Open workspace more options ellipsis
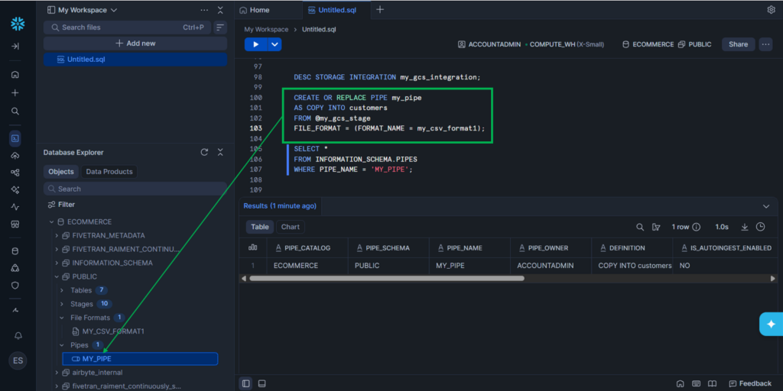This screenshot has height=391, width=783. tap(204, 10)
